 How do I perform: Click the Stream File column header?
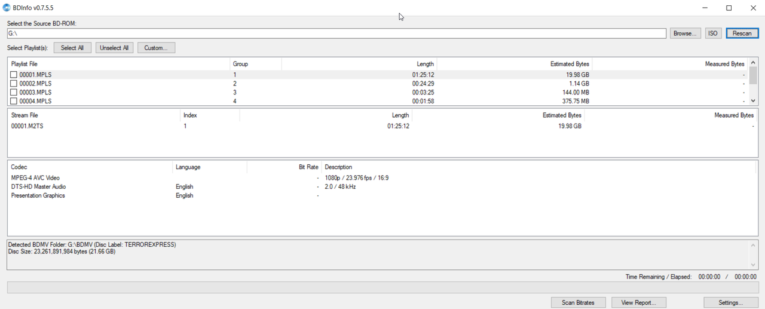pyautogui.click(x=94, y=115)
